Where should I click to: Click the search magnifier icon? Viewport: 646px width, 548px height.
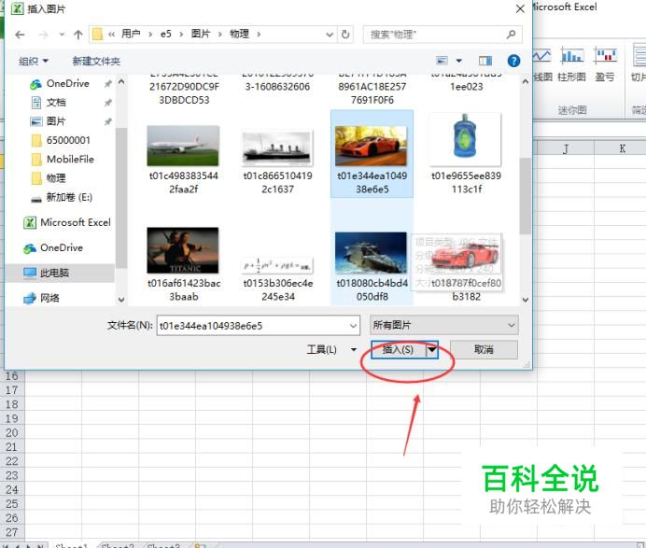512,35
